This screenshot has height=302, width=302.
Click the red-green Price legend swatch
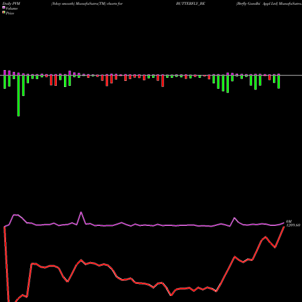[4, 13]
